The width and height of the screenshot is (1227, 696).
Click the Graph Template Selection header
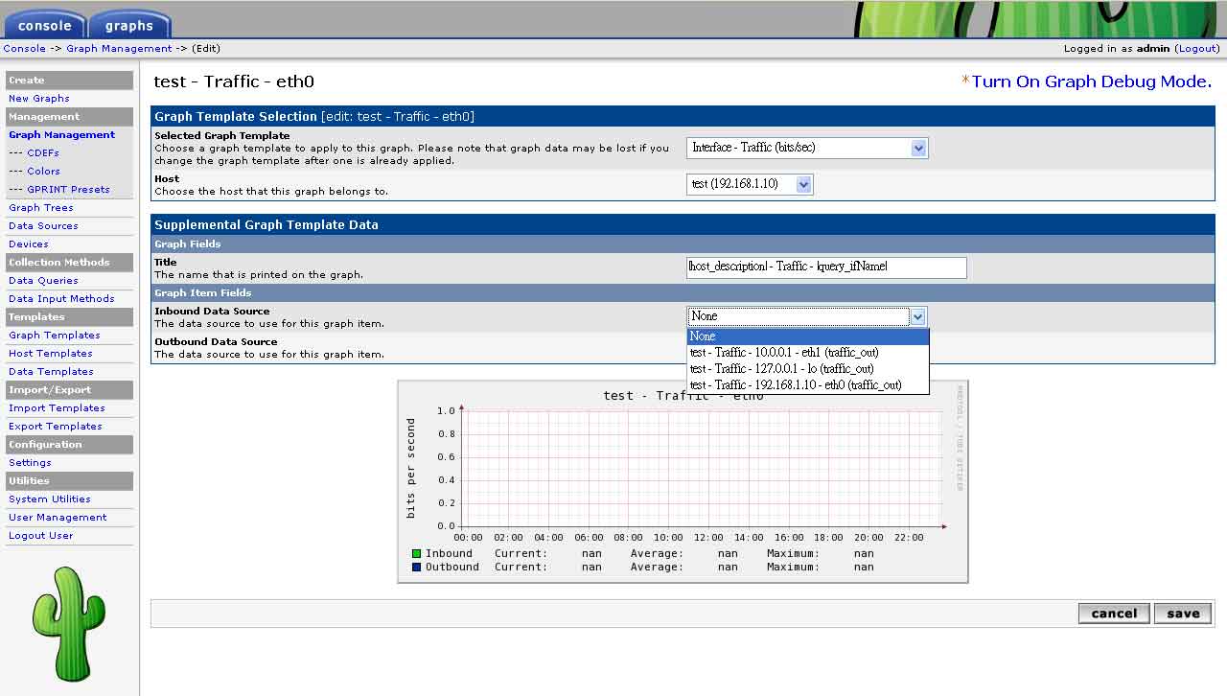tap(683, 117)
